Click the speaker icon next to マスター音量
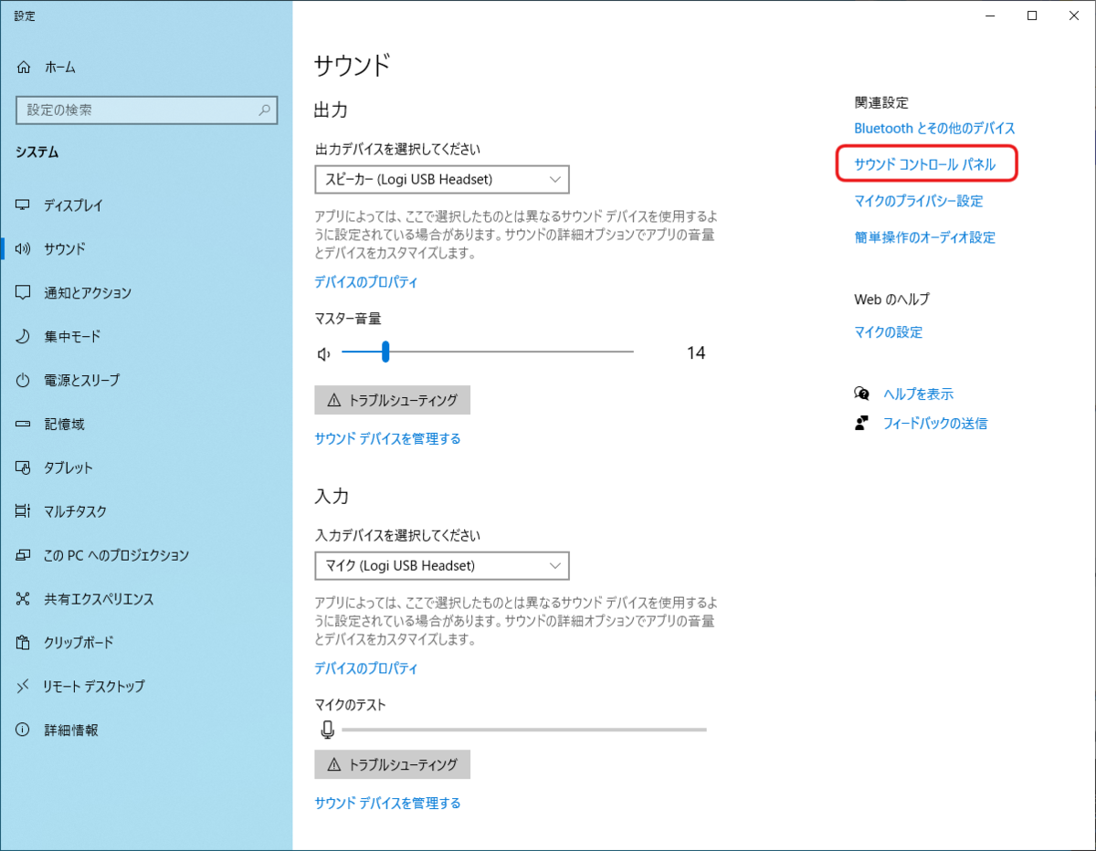 pos(324,352)
